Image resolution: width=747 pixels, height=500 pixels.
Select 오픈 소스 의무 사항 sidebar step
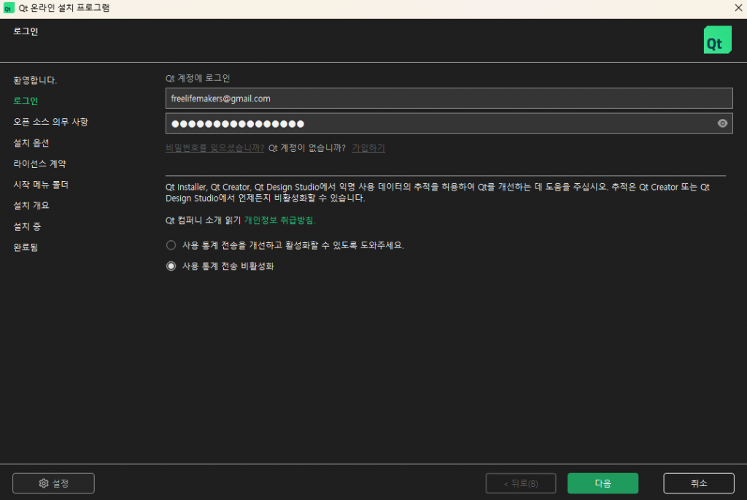point(50,122)
